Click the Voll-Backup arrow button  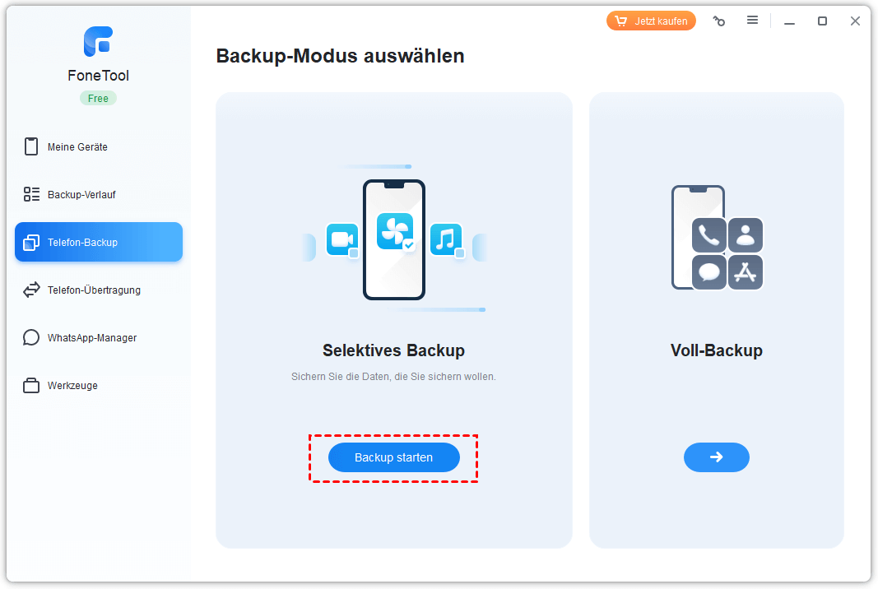pyautogui.click(x=716, y=457)
